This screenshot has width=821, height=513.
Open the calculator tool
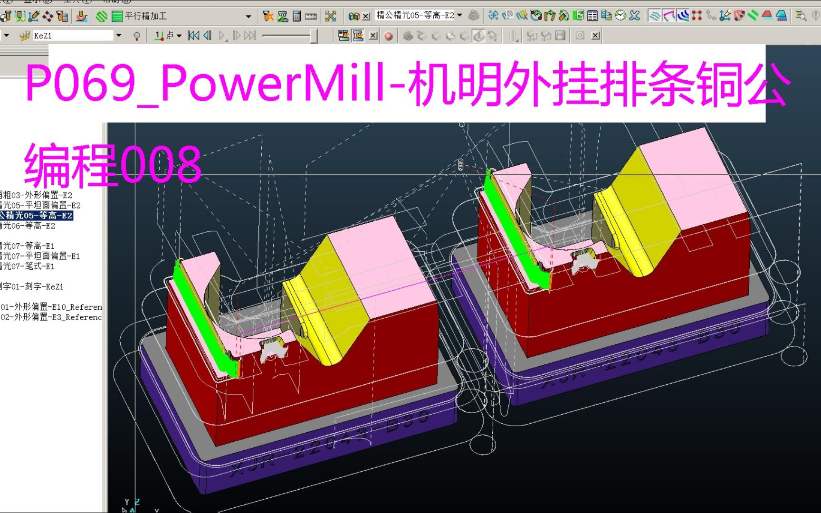pos(296,16)
